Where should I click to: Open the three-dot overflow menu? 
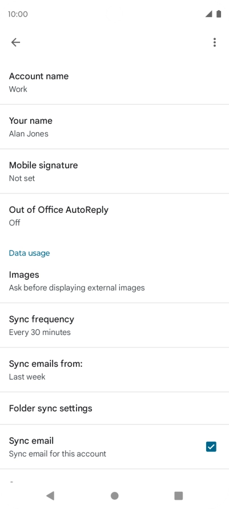click(x=214, y=42)
